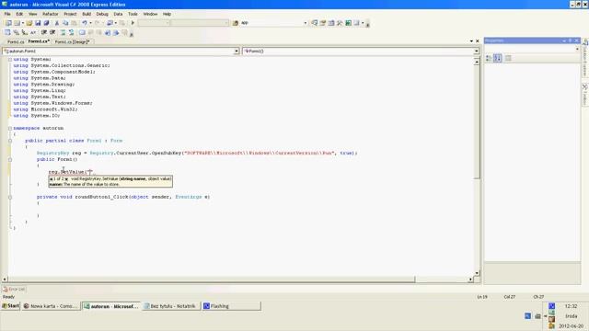The image size is (589, 331).
Task: Click the New Project toolbar icon
Action: point(8,23)
